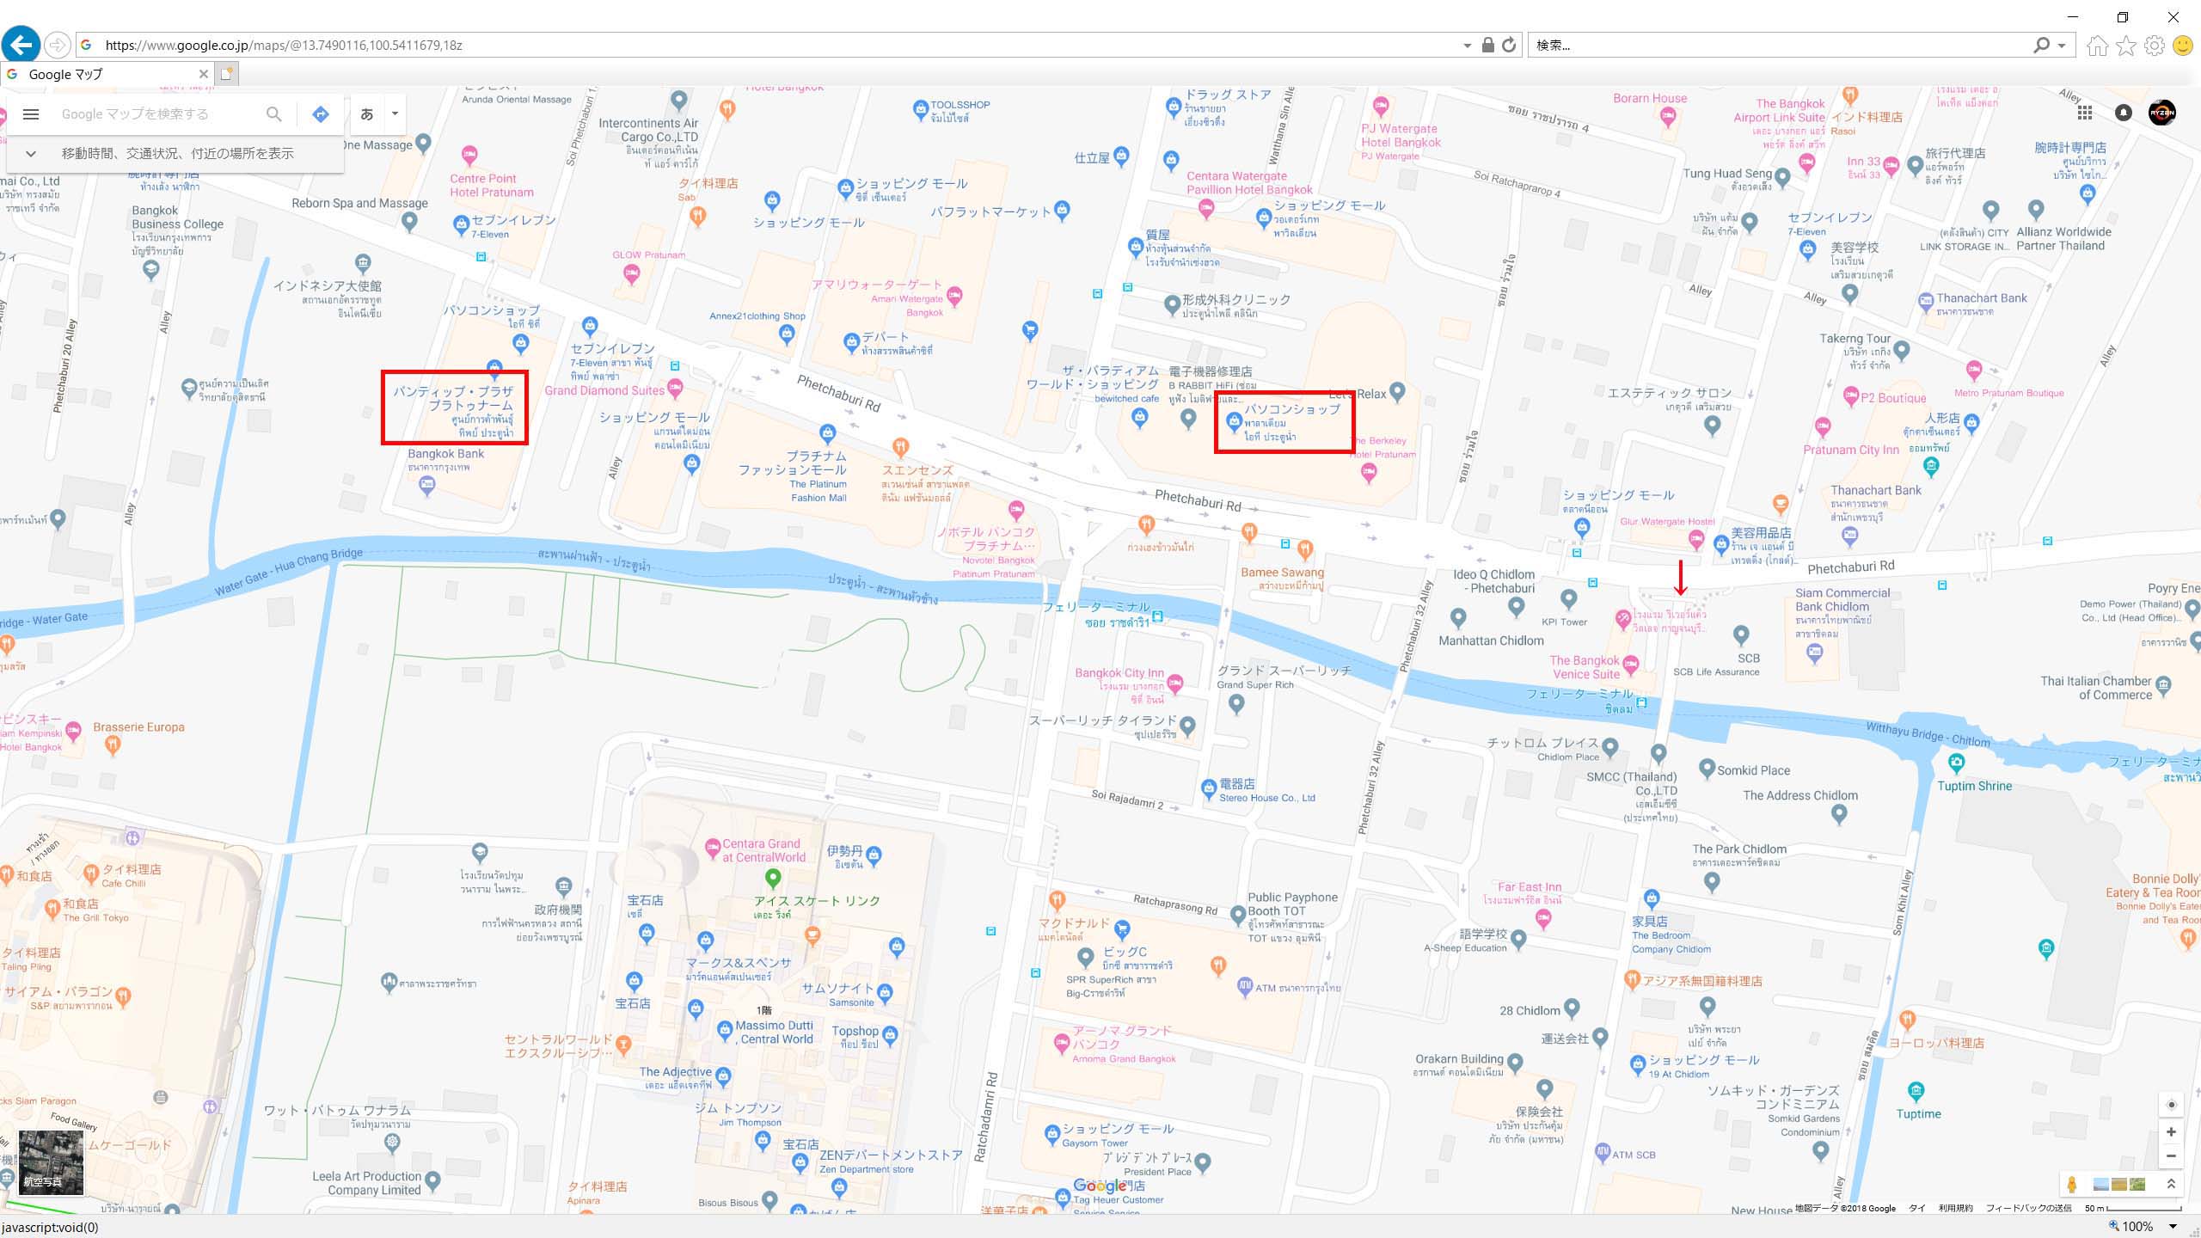This screenshot has height=1238, width=2201.
Task: Open Street View pegman icon
Action: click(2072, 1185)
